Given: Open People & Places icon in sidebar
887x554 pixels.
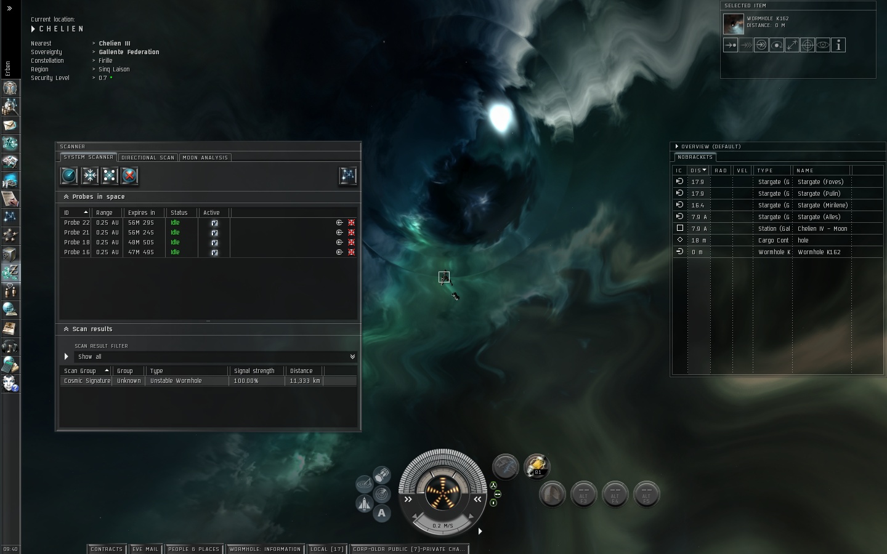Looking at the screenshot, I should [10, 106].
